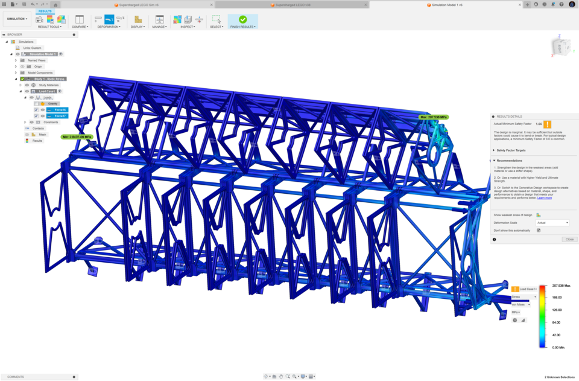This screenshot has width=579, height=381.
Task: Open the Learn more link
Action: pyautogui.click(x=544, y=198)
